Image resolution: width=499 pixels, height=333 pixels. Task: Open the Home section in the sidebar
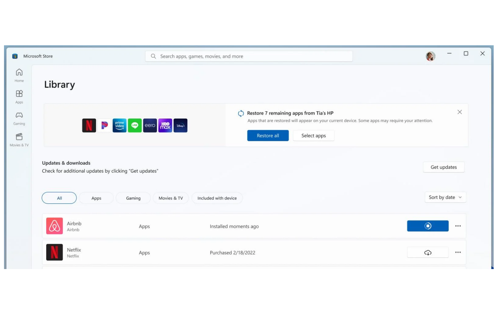click(19, 75)
